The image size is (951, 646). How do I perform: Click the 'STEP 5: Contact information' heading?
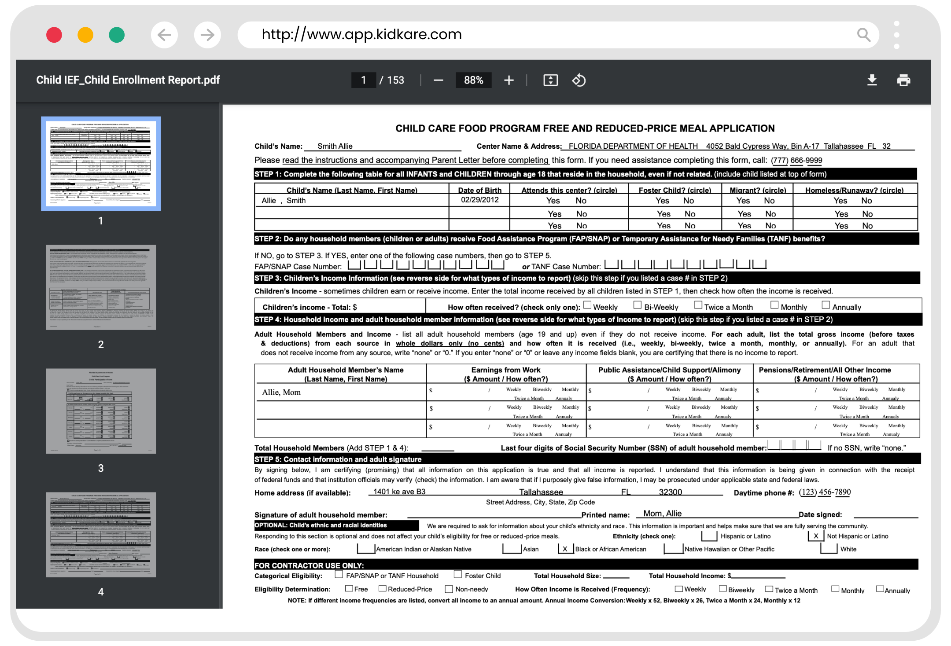click(338, 459)
